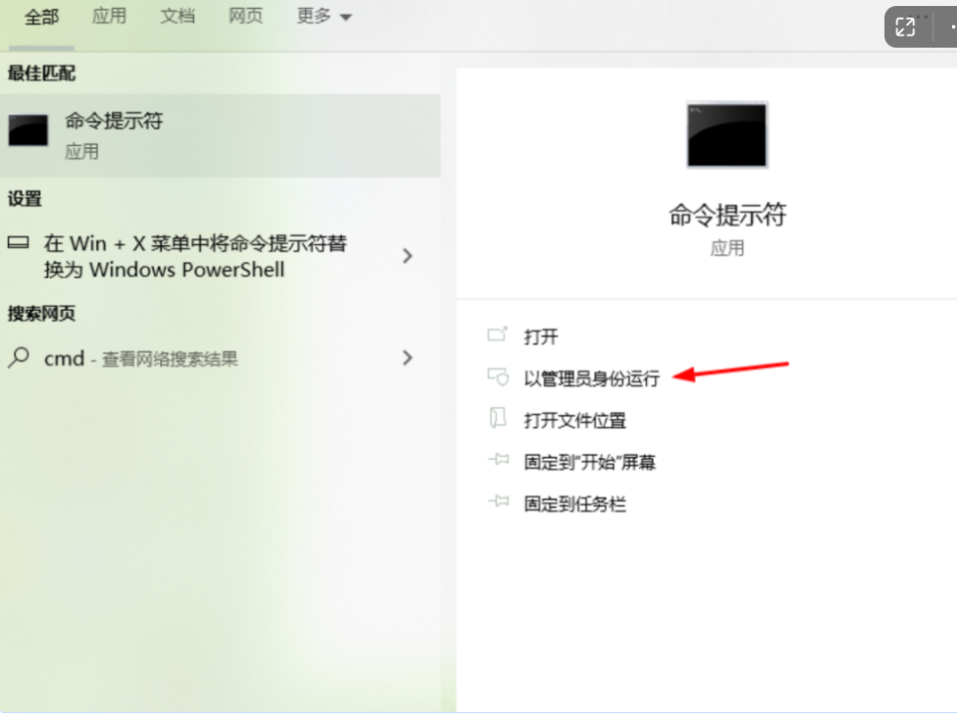Expand the Win + X setting chevron

407,256
